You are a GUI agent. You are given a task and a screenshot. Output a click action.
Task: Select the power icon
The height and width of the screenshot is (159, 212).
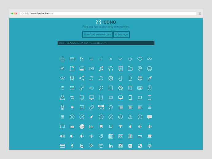(130, 59)
